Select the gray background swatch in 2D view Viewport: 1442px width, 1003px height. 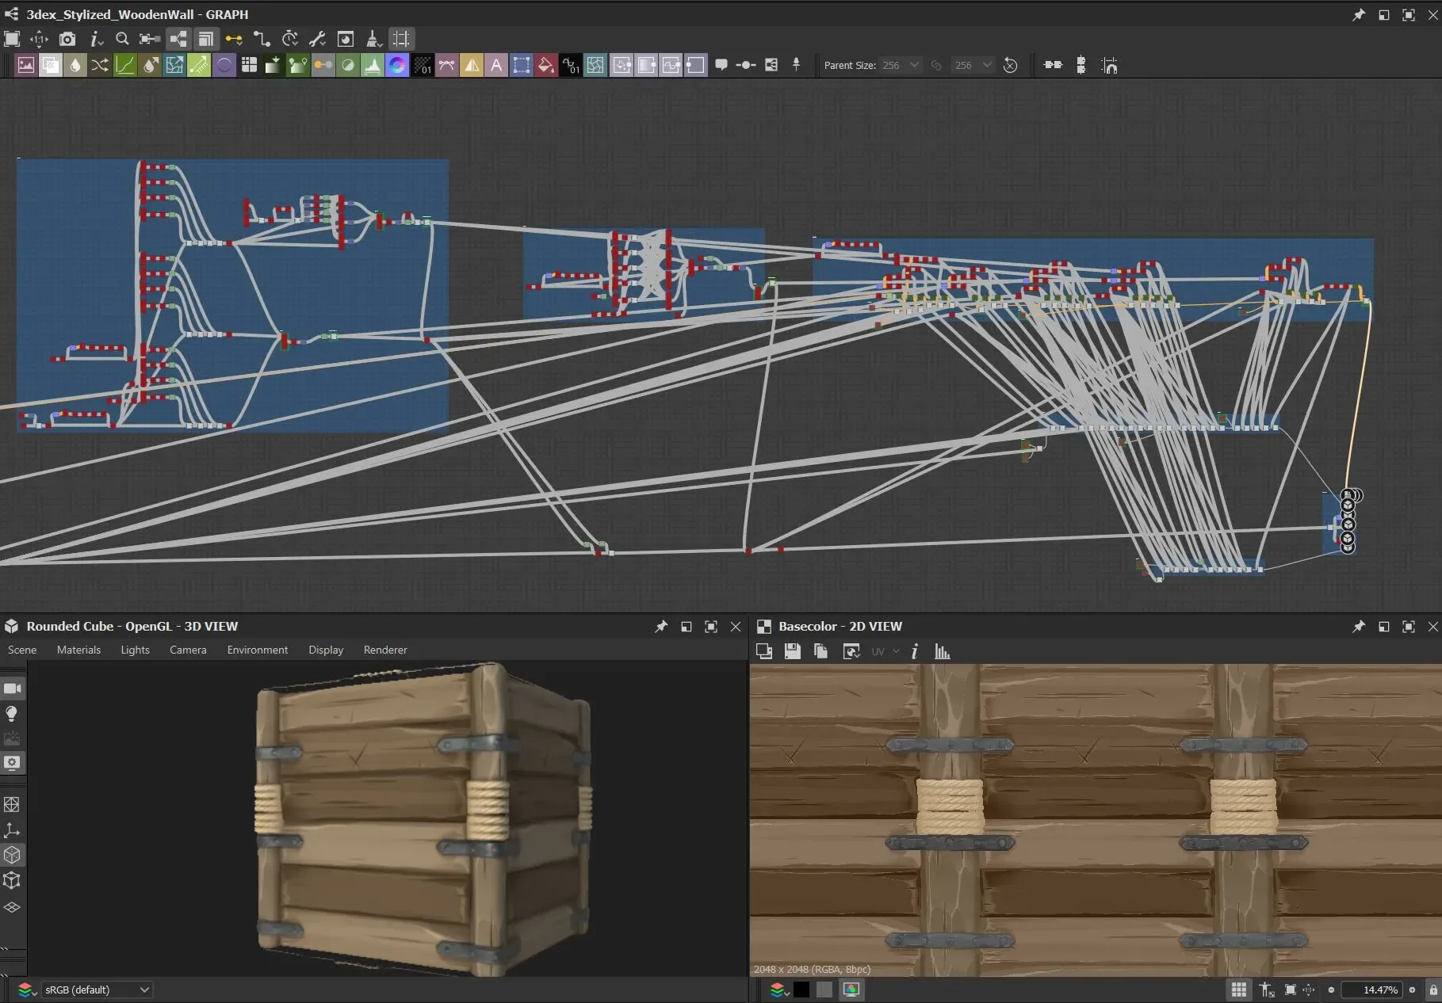[x=824, y=990]
